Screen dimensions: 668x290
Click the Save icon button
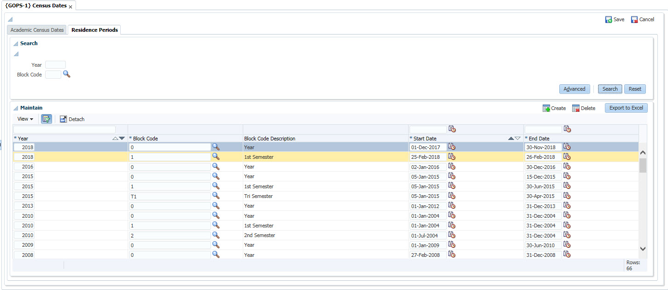tap(609, 19)
